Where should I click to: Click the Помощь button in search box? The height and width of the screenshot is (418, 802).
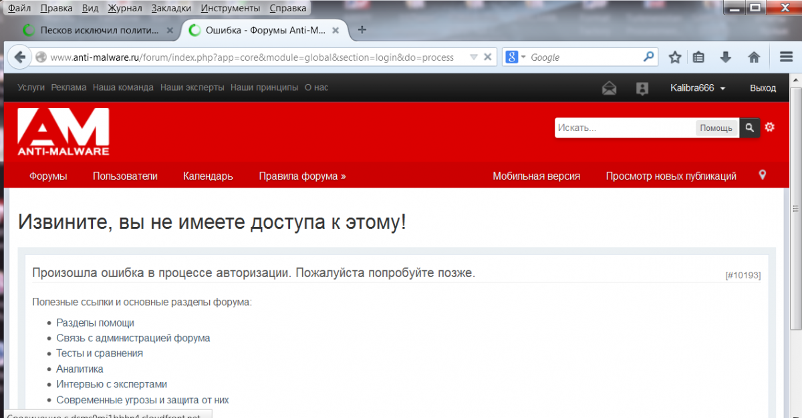[716, 128]
